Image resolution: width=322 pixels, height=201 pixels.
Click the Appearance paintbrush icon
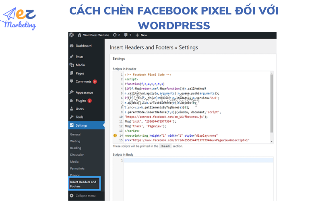tap(72, 92)
